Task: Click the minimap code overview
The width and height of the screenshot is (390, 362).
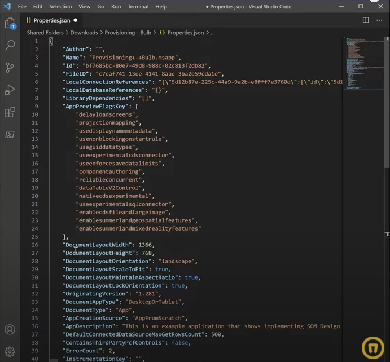Action: click(361, 56)
